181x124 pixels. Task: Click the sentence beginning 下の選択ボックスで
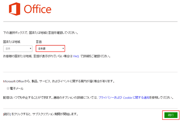pos(41,33)
